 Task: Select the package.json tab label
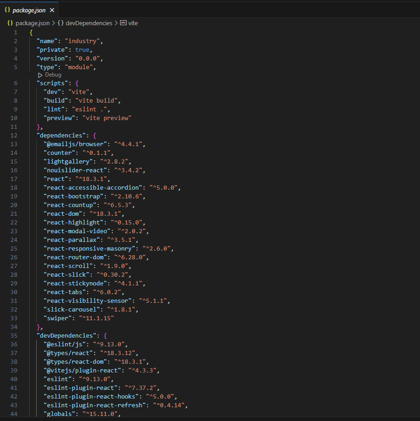point(29,10)
